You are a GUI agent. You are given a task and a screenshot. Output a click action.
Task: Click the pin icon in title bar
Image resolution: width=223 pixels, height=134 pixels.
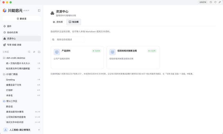220,2
